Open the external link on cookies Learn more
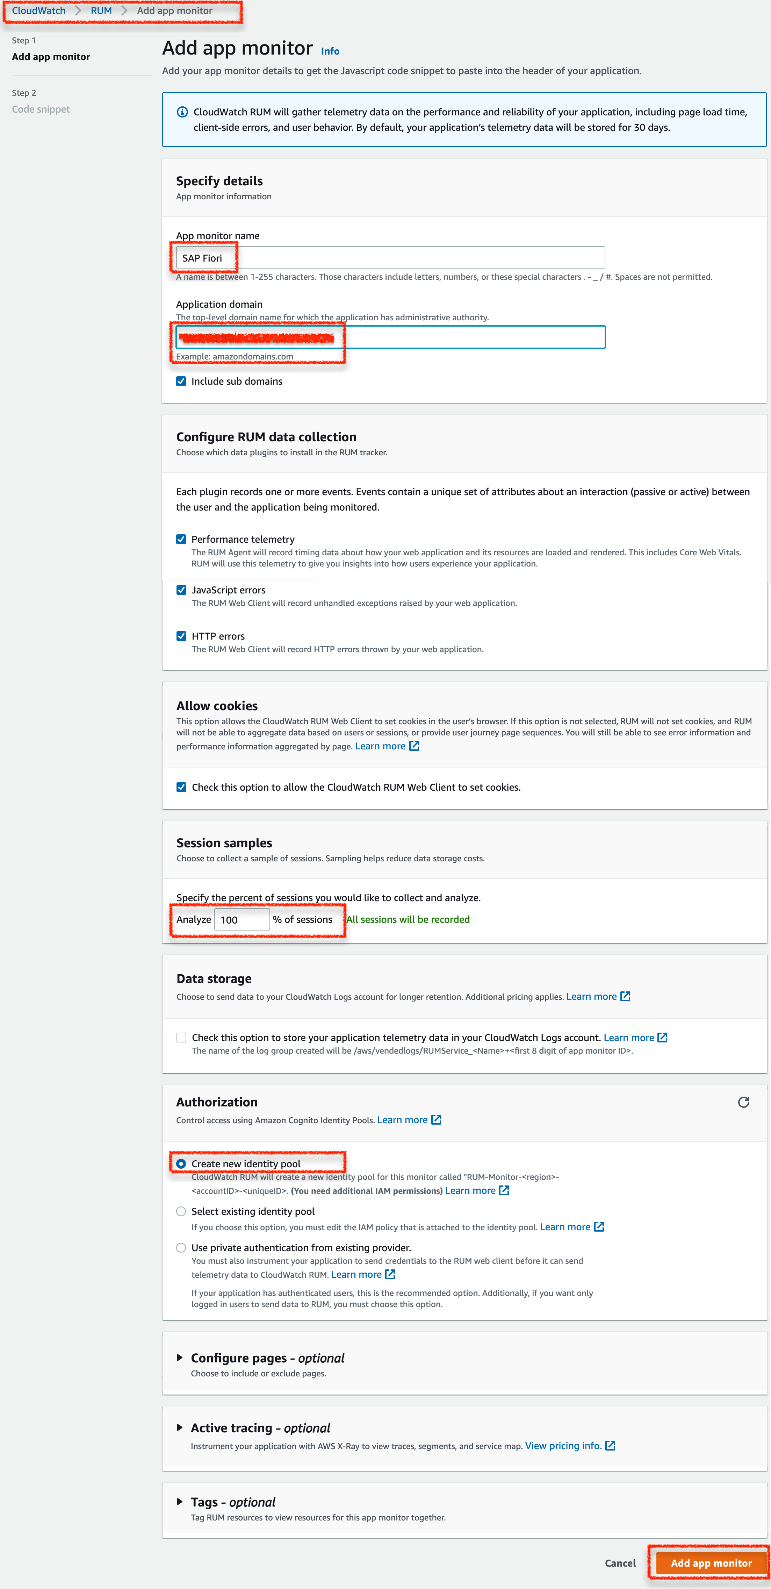Viewport: 771px width, 1589px height. point(414,746)
